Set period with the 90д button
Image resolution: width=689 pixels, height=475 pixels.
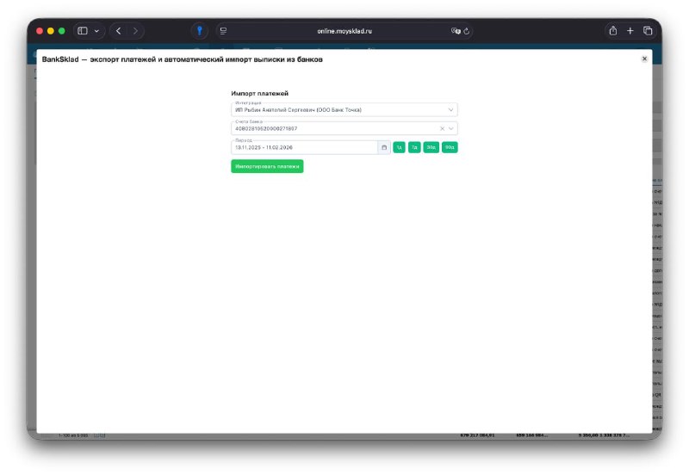[x=450, y=147]
